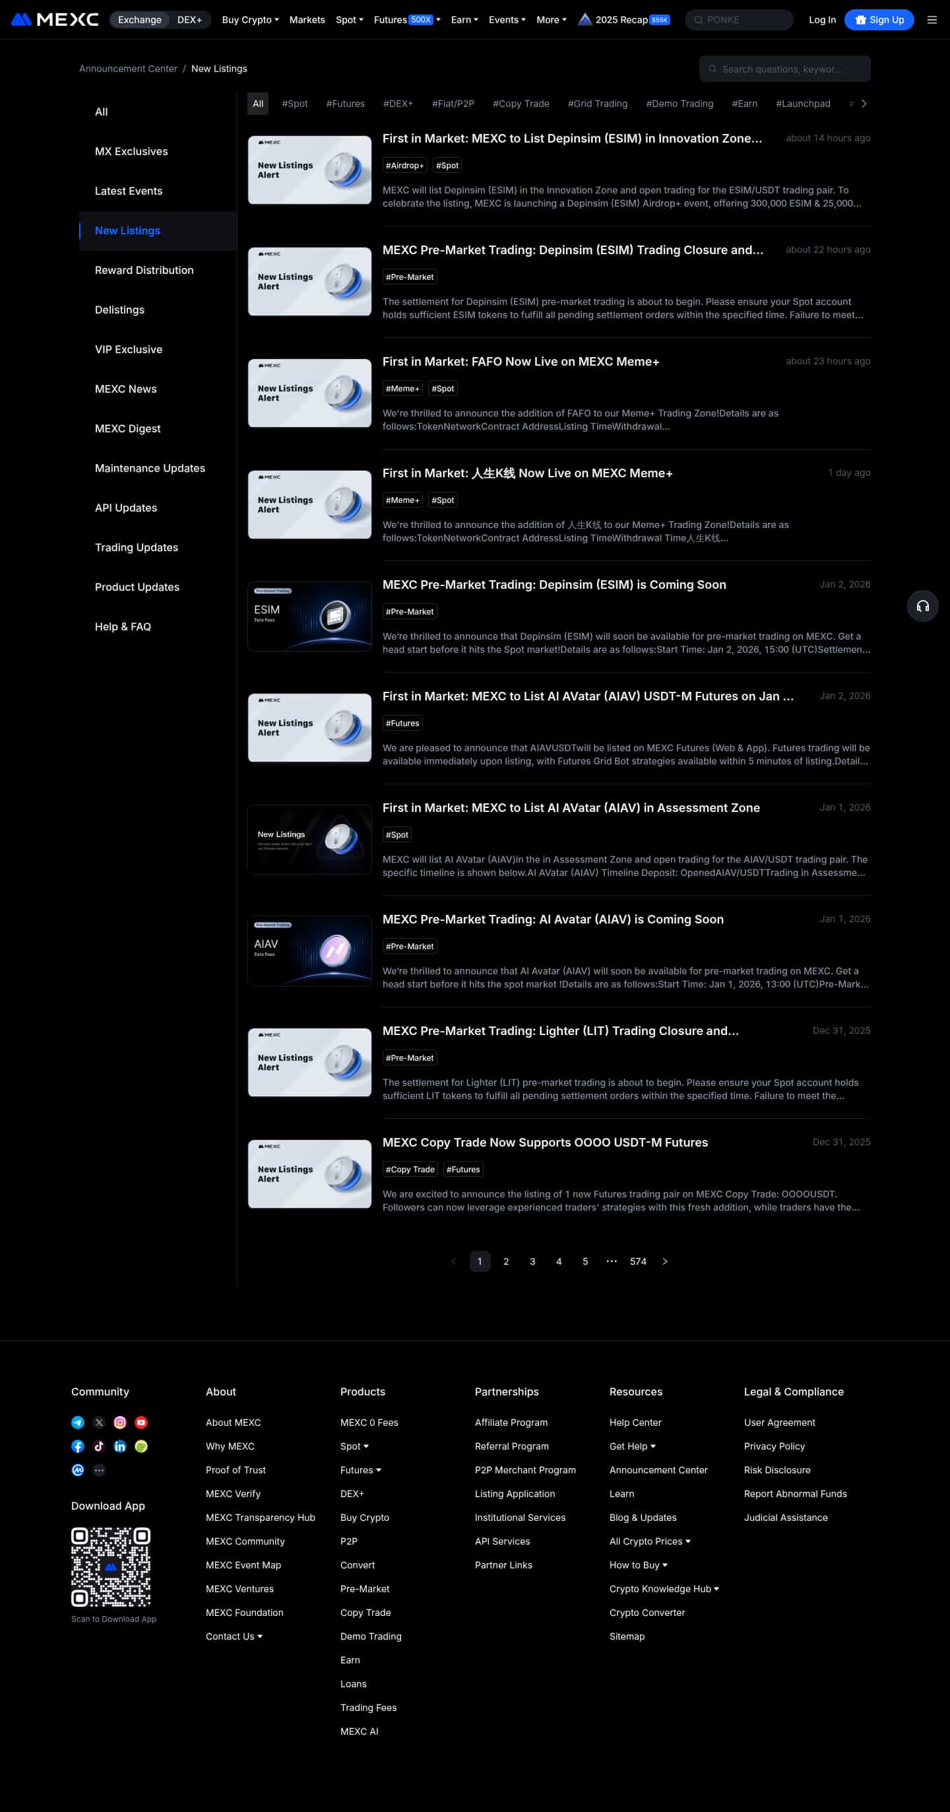950x1812 pixels.
Task: Expand the All Crypto Prices footer dropdown
Action: point(650,1541)
